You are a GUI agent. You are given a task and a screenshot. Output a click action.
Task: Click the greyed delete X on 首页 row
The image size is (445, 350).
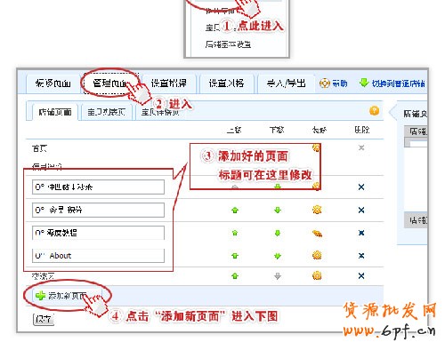click(361, 147)
